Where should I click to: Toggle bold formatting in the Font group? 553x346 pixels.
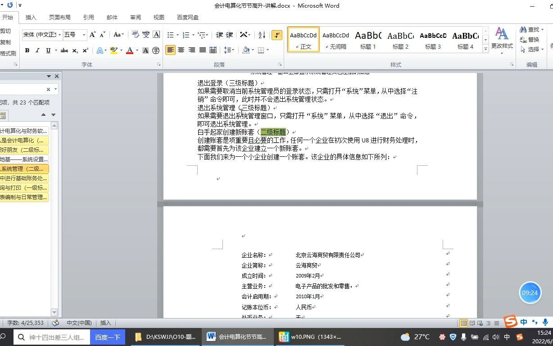pyautogui.click(x=28, y=50)
